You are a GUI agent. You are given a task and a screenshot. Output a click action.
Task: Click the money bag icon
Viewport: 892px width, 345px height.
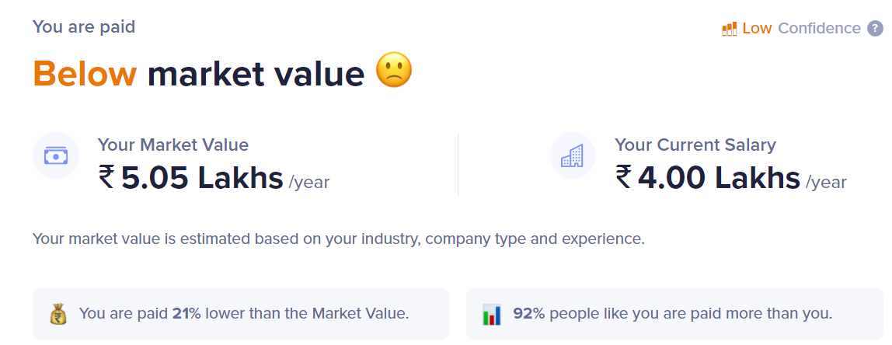point(58,314)
